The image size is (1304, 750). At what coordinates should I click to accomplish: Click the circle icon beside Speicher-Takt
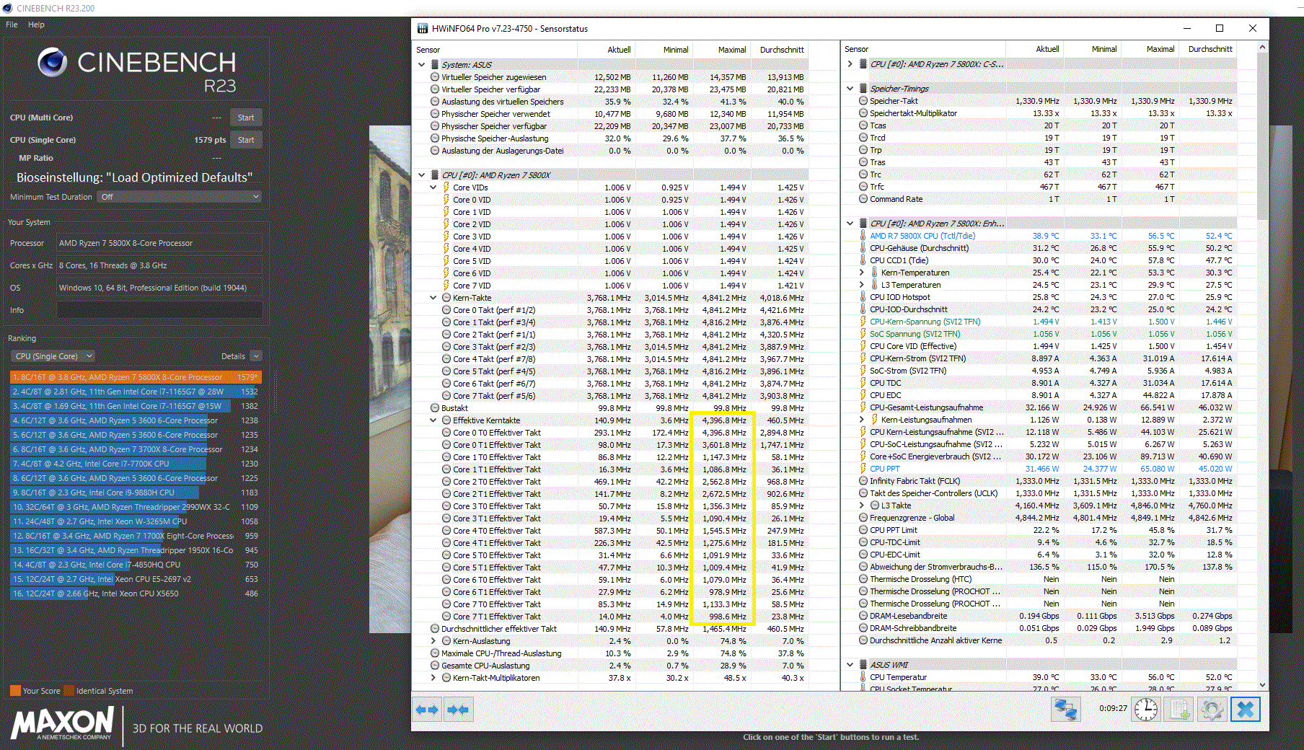(x=863, y=101)
